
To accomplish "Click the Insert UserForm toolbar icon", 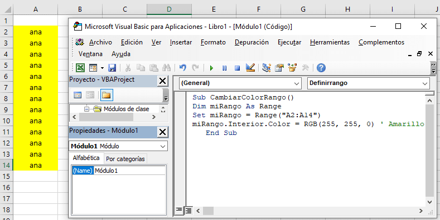I will tap(93, 68).
